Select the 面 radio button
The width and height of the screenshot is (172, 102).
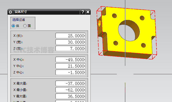click(25, 26)
